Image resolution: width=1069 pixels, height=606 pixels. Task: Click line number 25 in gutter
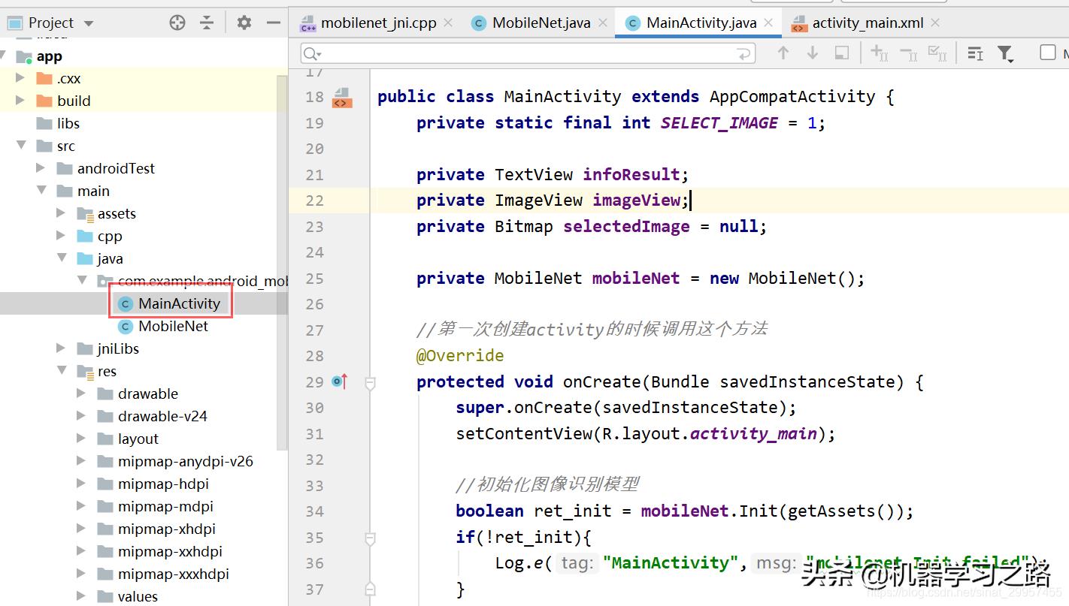[x=314, y=279]
